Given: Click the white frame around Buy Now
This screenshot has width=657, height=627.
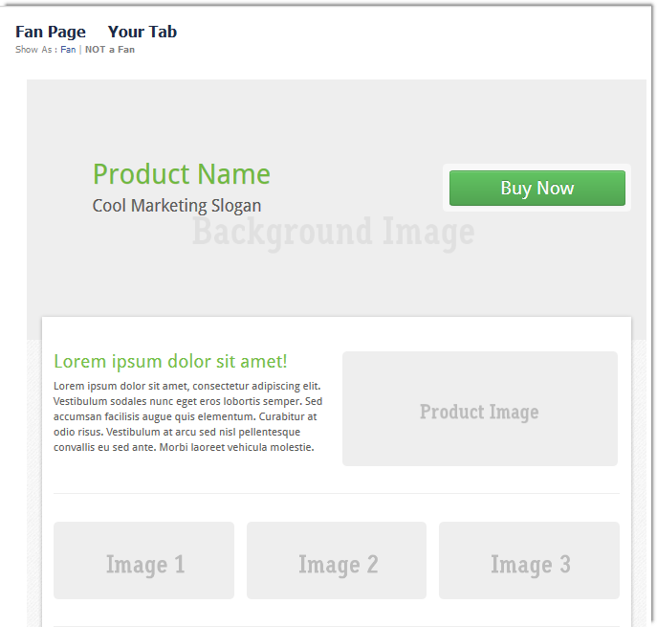Looking at the screenshot, I should (537, 167).
